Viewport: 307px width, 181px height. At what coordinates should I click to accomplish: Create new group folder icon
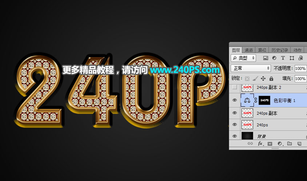click(x=290, y=143)
